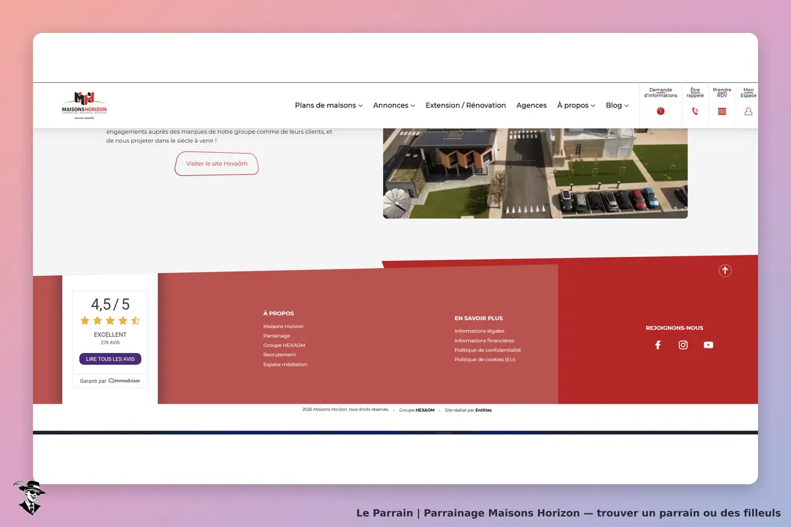
Task: Click Mon Espace header label
Action: click(x=748, y=93)
